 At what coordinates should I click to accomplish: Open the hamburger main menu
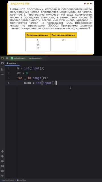point(7,58)
